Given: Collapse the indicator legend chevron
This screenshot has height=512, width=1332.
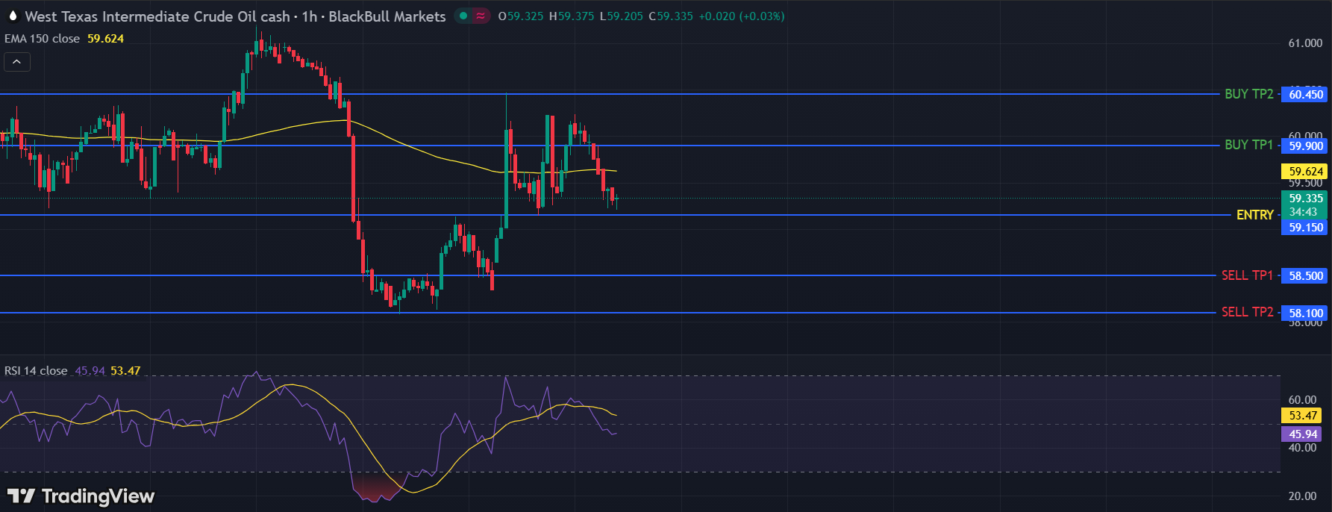Looking at the screenshot, I should point(17,62).
